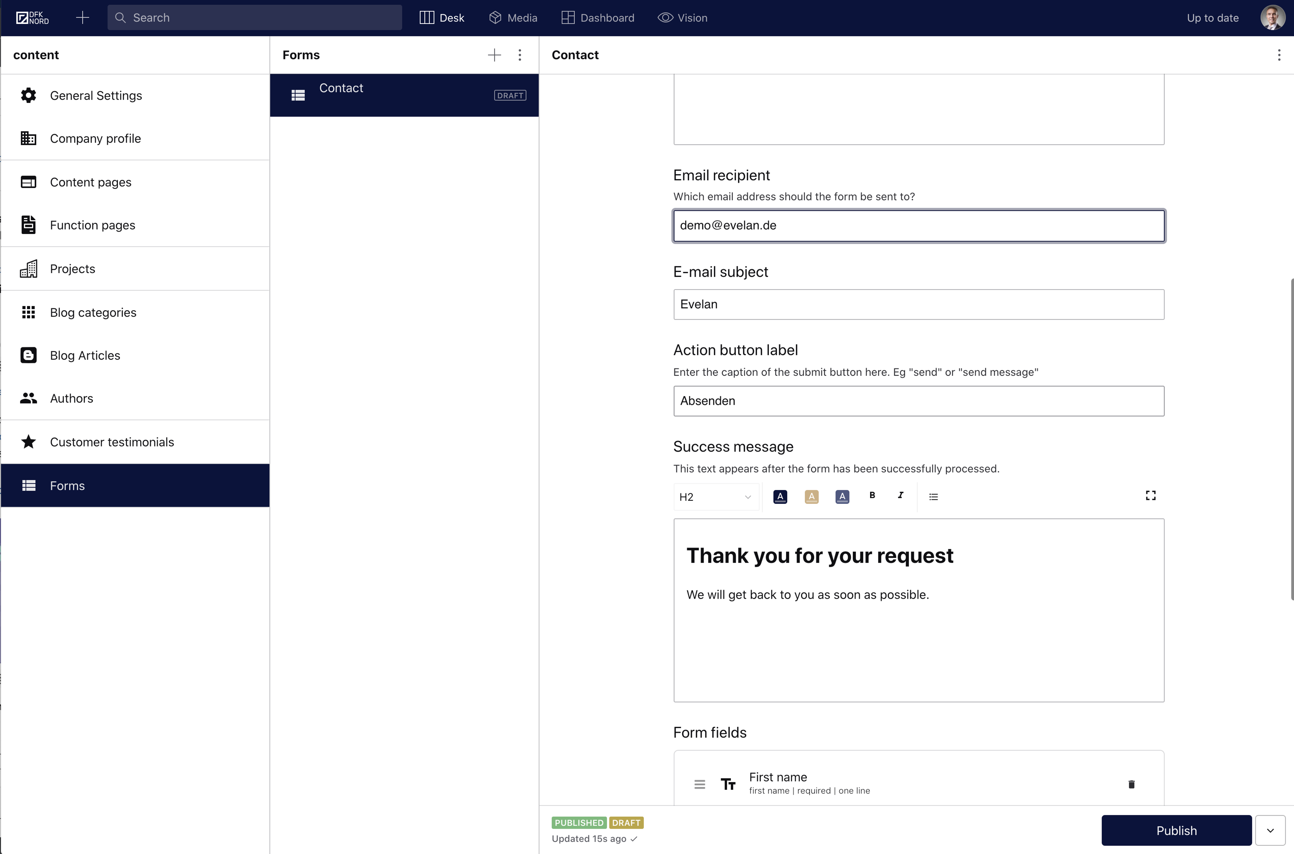Open the Vision tool tab
Viewport: 1294px width, 854px height.
(x=682, y=18)
